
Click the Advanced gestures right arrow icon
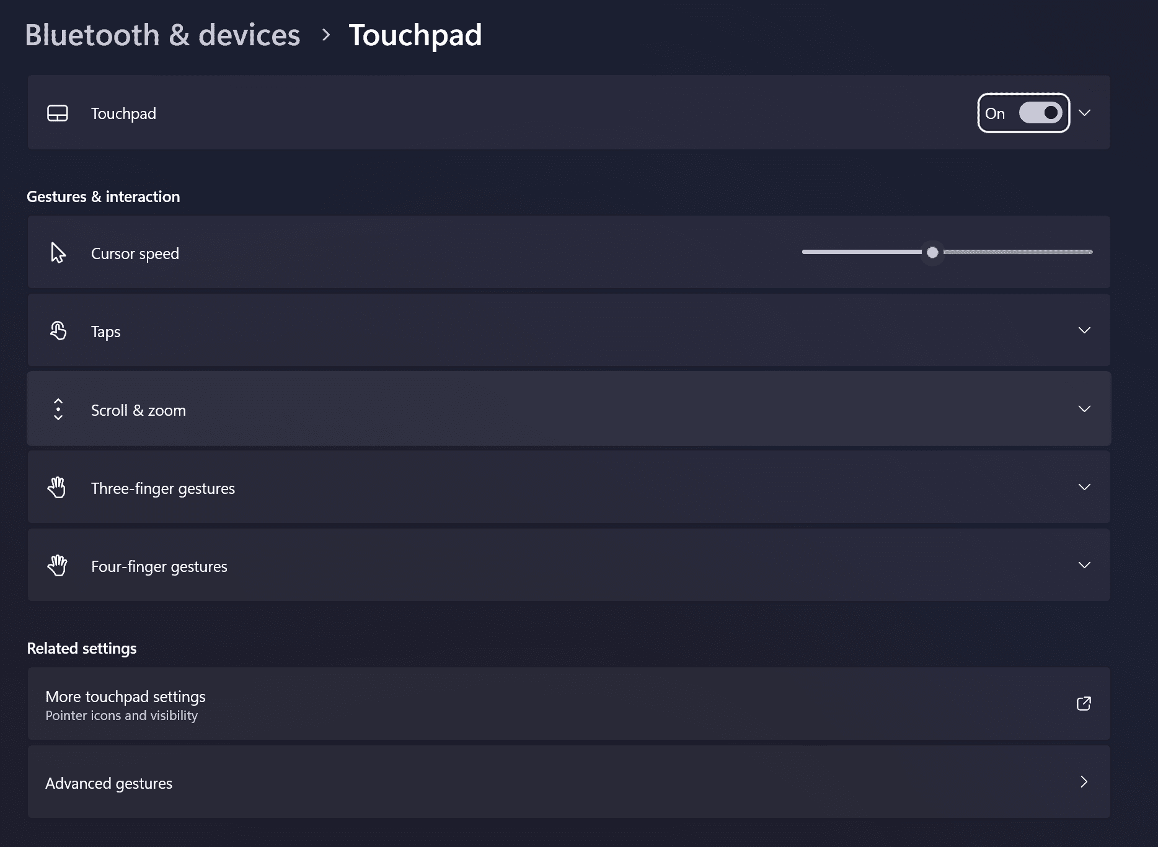1084,782
